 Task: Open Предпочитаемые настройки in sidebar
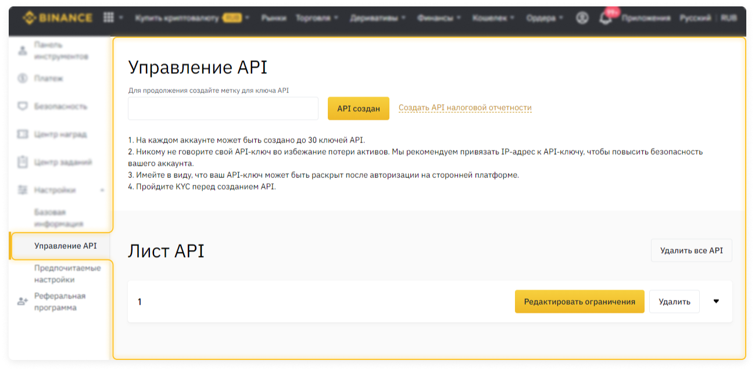pos(67,274)
